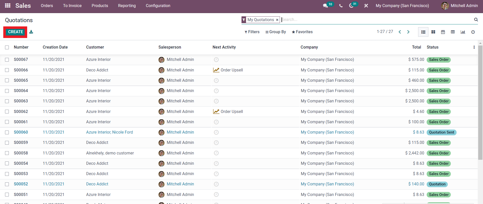
Task: Select checkbox for quotation S00058
Action: (7, 153)
